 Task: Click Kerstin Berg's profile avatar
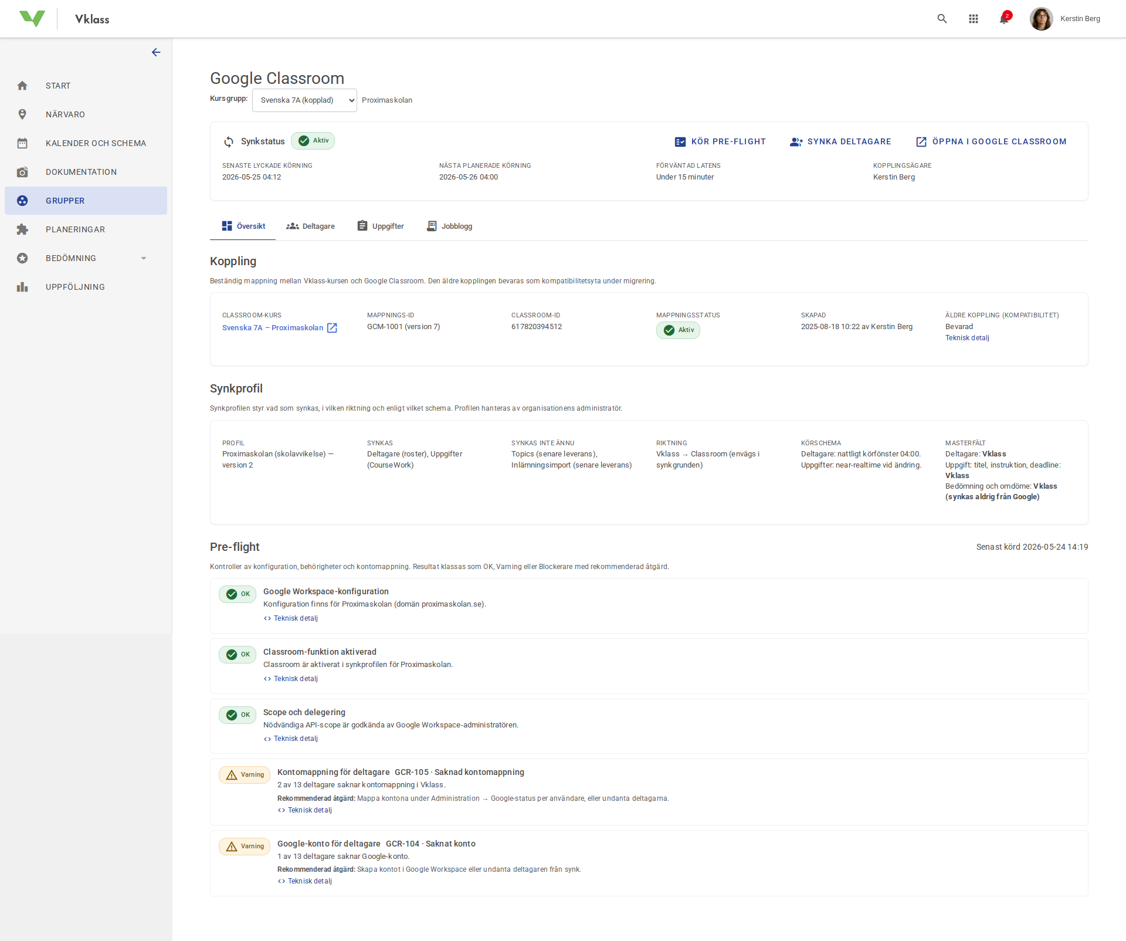point(1041,19)
